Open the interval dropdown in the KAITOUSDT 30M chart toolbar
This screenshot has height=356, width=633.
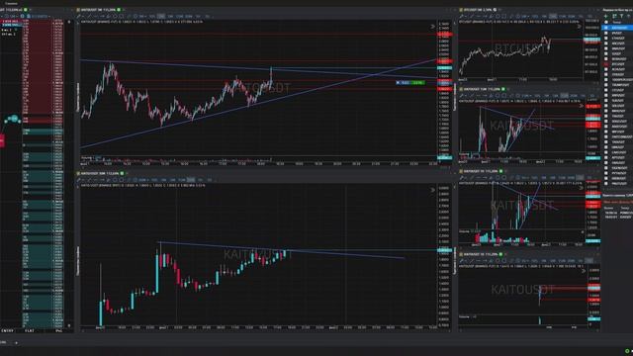click(142, 180)
